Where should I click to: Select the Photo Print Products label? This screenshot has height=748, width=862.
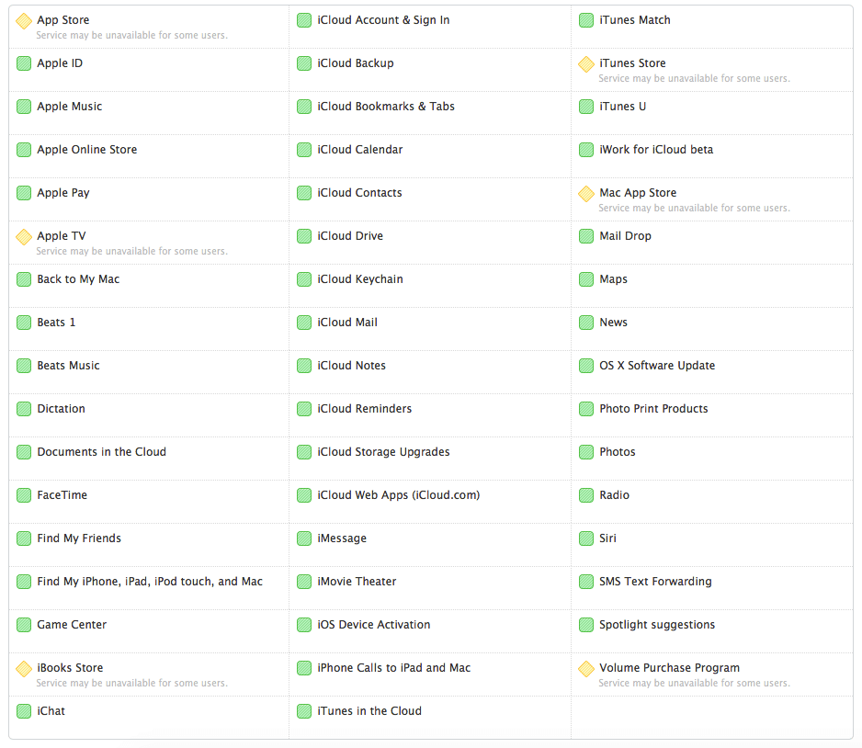point(653,409)
